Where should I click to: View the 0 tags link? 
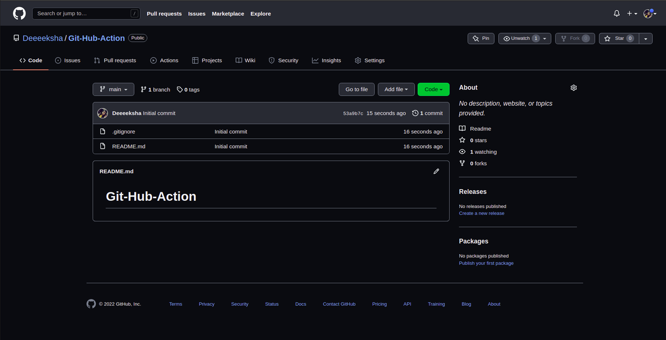pos(188,89)
